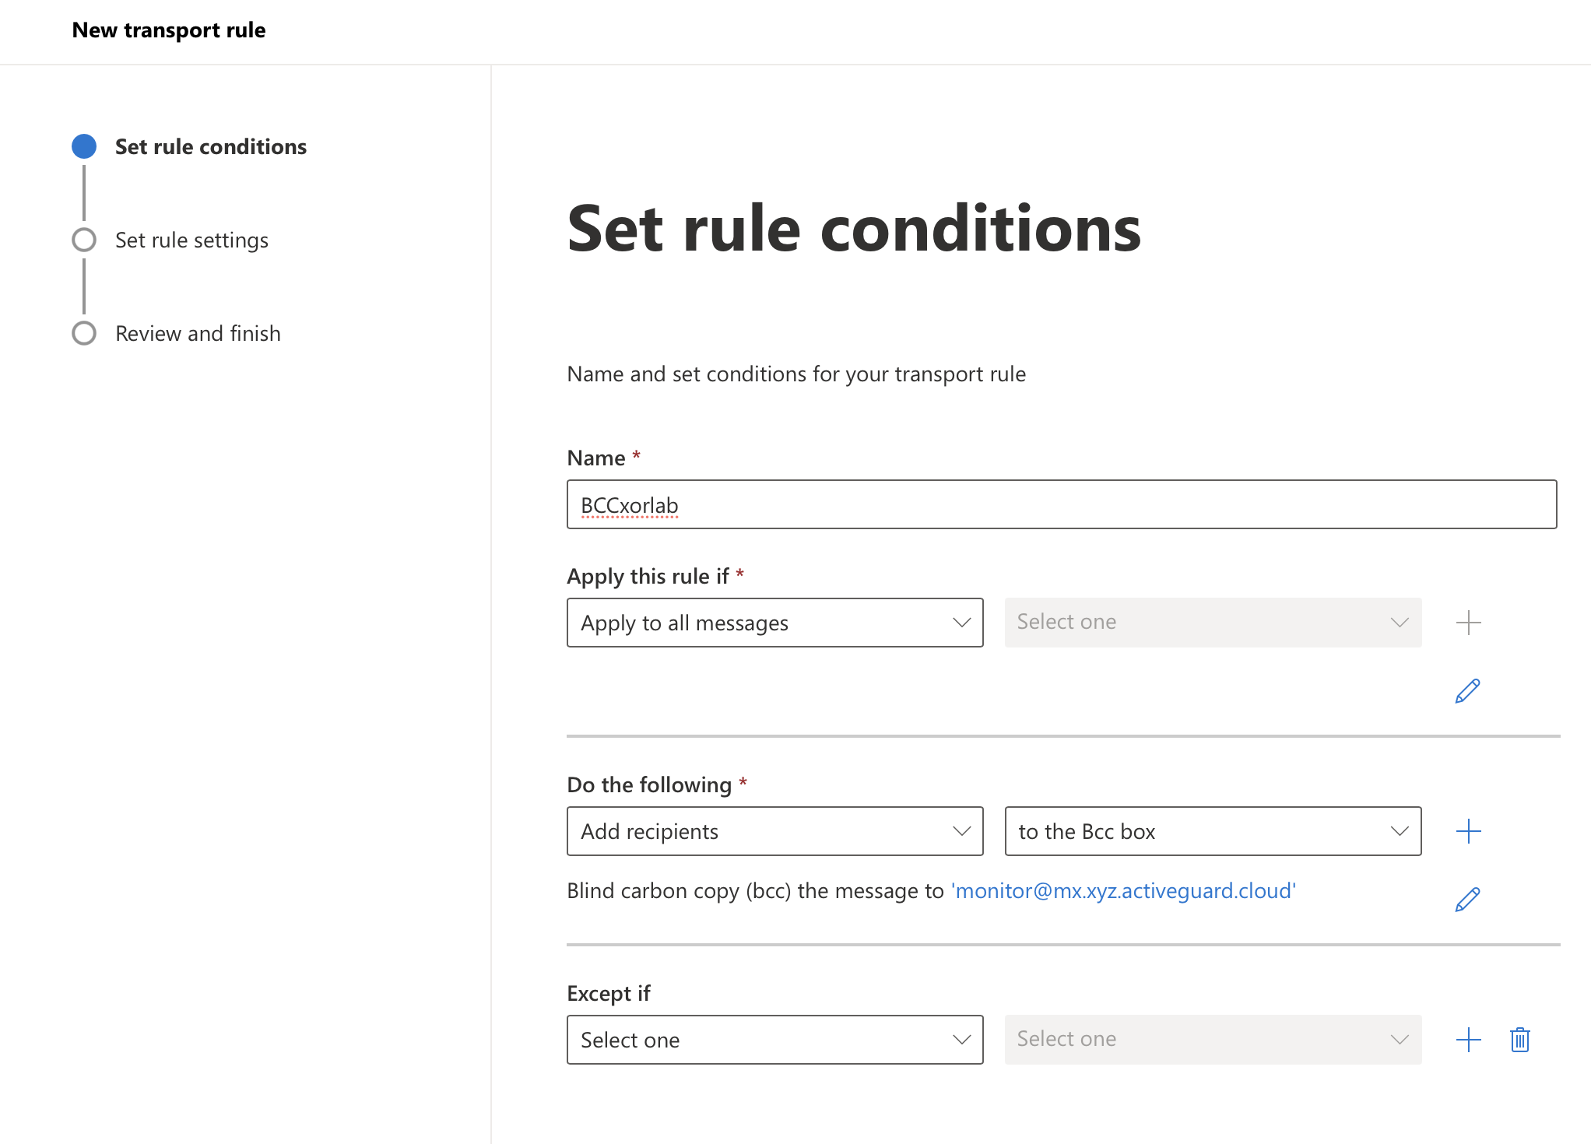This screenshot has width=1591, height=1144.
Task: Add an exception with the plus icon beside 'Except if'
Action: click(1468, 1040)
